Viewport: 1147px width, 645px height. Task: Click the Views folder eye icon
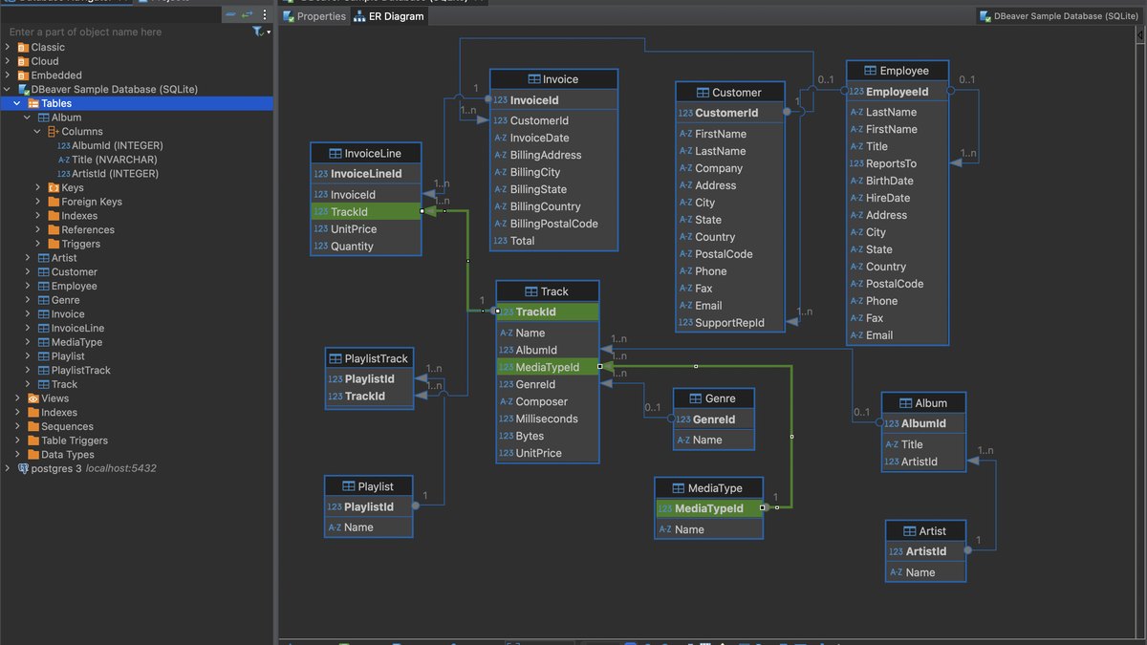coord(33,398)
